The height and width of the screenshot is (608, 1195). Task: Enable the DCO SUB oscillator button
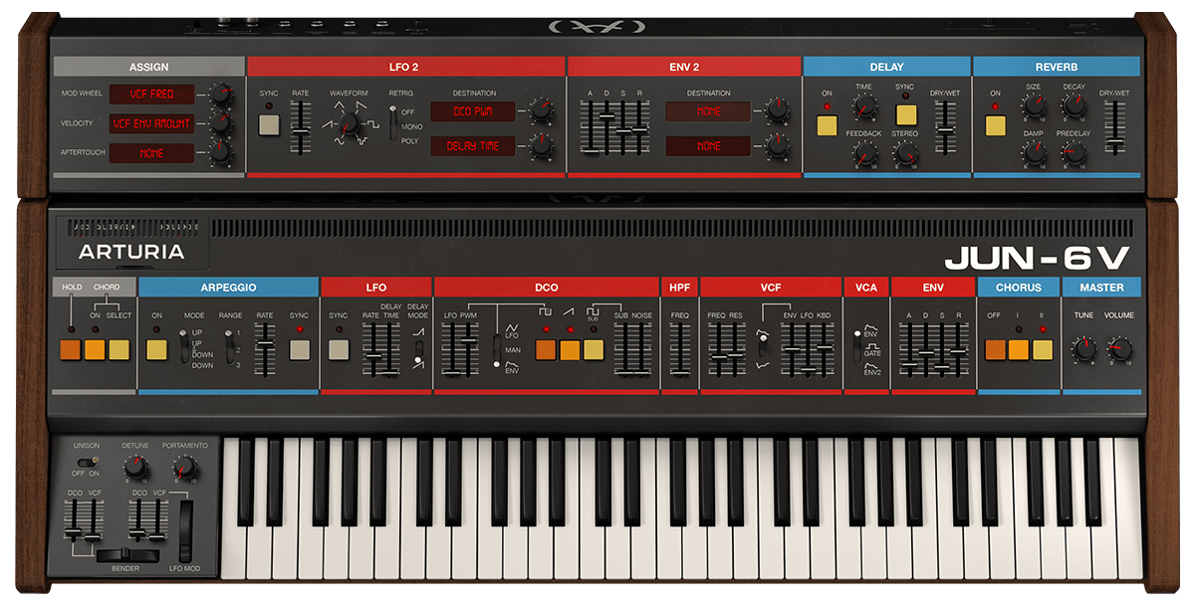(x=594, y=349)
